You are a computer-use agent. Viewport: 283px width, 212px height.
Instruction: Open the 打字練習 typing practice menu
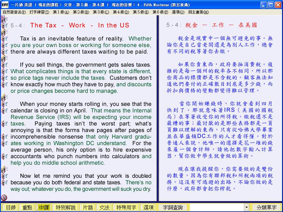[39, 12]
